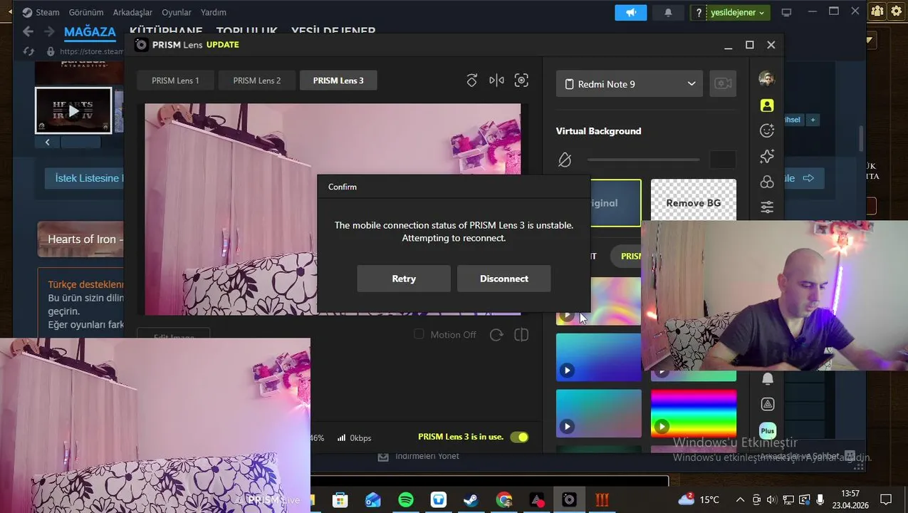Select the Original background option

click(x=616, y=203)
